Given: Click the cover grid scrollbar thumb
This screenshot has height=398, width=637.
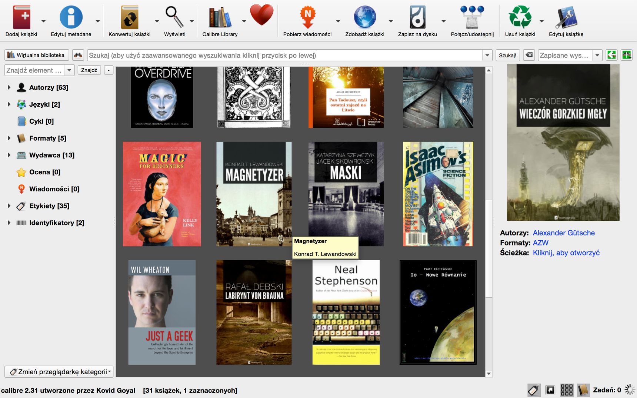Looking at the screenshot, I should [x=489, y=248].
